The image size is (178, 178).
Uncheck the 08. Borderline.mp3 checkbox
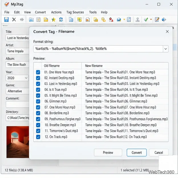[38, 113]
